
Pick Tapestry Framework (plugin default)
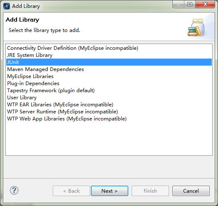(x=109, y=91)
